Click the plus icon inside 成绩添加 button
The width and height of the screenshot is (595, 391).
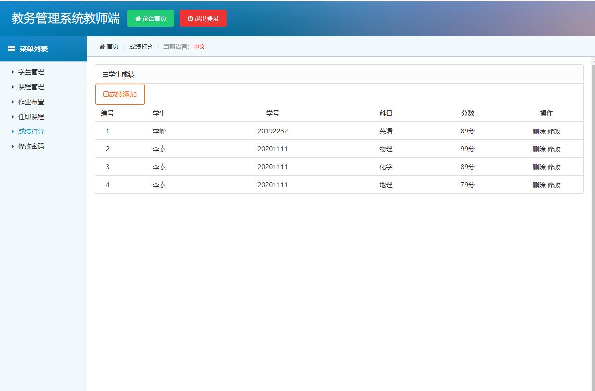106,94
